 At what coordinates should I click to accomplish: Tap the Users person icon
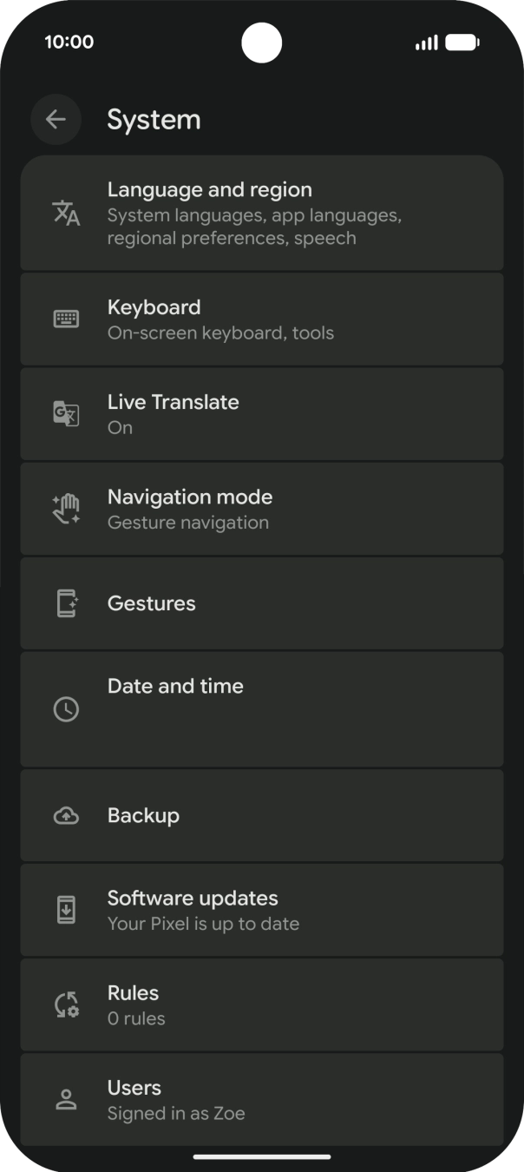(x=66, y=1100)
